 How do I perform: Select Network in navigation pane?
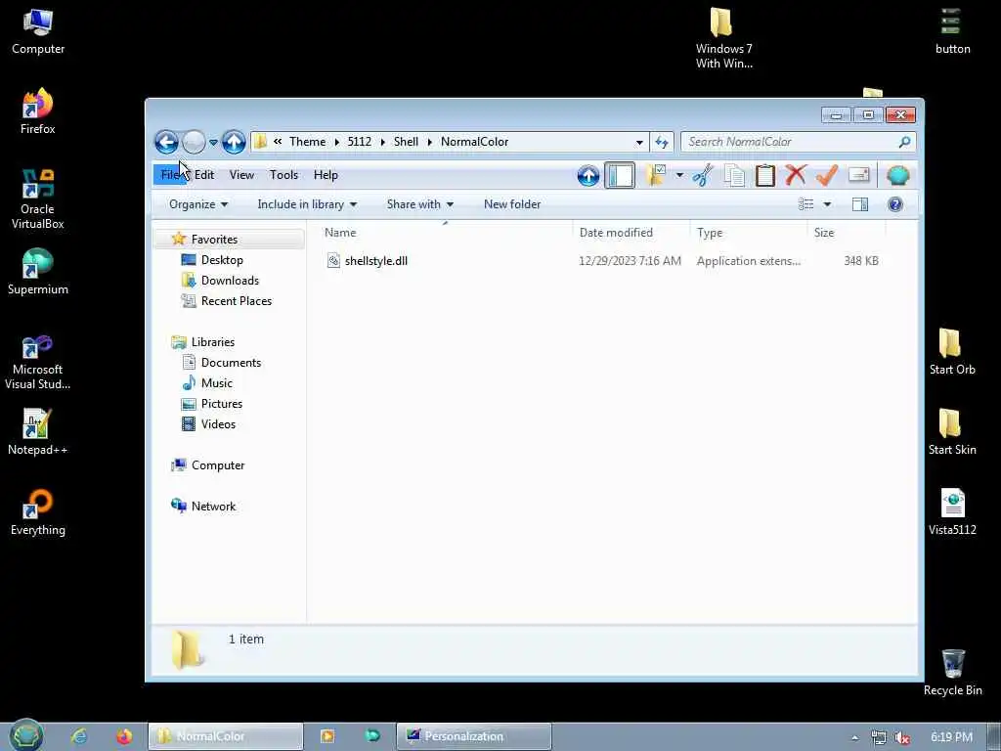click(x=213, y=507)
